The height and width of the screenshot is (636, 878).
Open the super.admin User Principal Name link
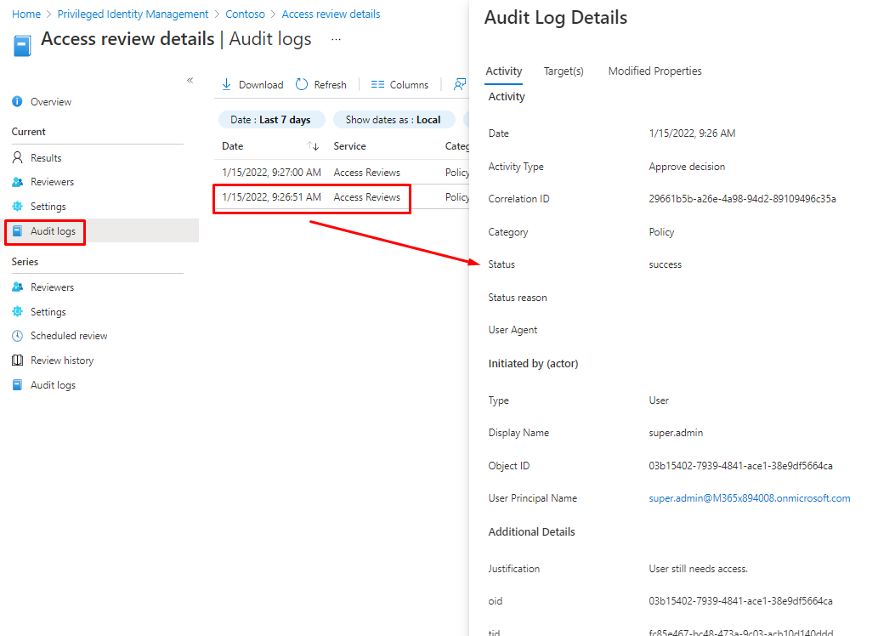pyautogui.click(x=749, y=498)
